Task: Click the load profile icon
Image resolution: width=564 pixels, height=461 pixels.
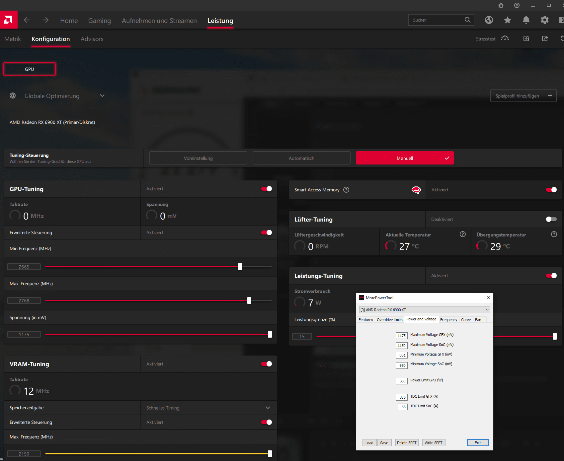Action: 526,38
